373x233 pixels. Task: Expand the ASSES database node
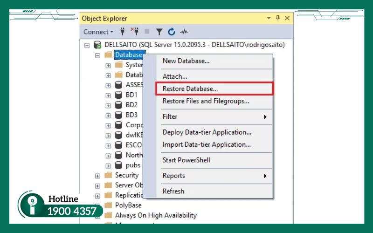[x=108, y=85]
